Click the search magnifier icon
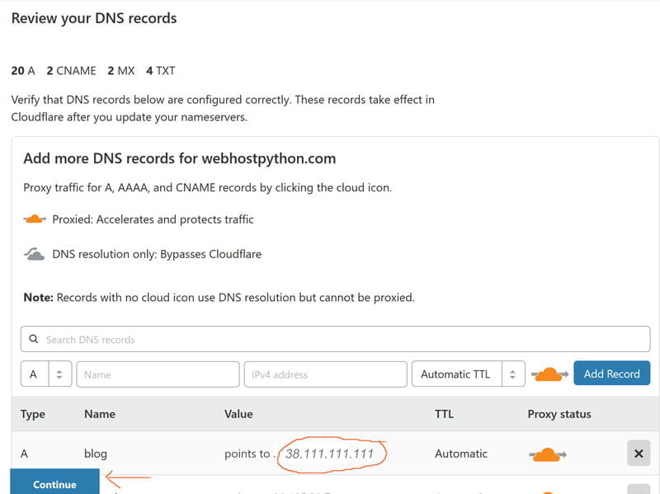This screenshot has width=660, height=494. pyautogui.click(x=34, y=339)
